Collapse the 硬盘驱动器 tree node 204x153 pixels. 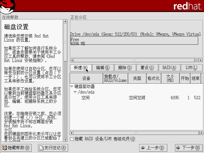coord(71,87)
